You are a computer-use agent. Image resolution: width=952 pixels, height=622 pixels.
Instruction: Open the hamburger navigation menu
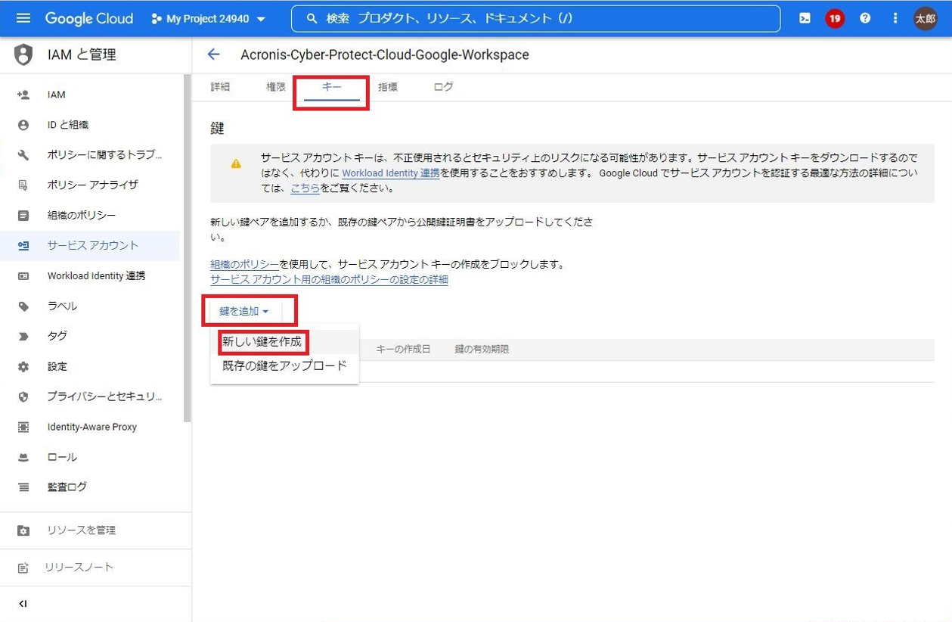[23, 18]
